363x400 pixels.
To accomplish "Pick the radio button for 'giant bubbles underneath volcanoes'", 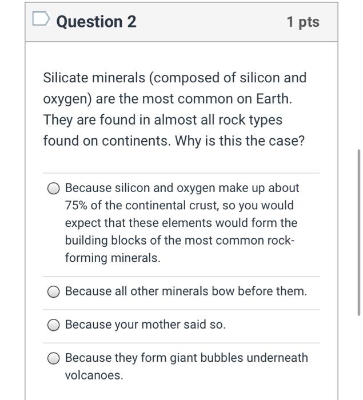I will [x=53, y=358].
